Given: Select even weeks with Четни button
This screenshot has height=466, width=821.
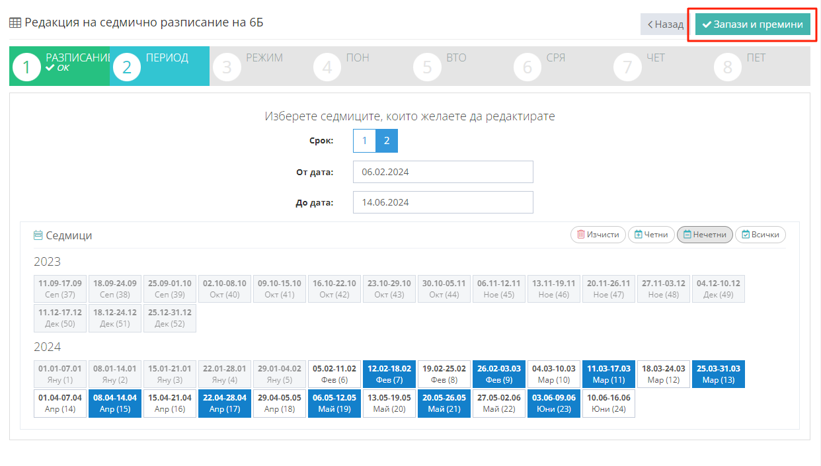Looking at the screenshot, I should tap(651, 235).
